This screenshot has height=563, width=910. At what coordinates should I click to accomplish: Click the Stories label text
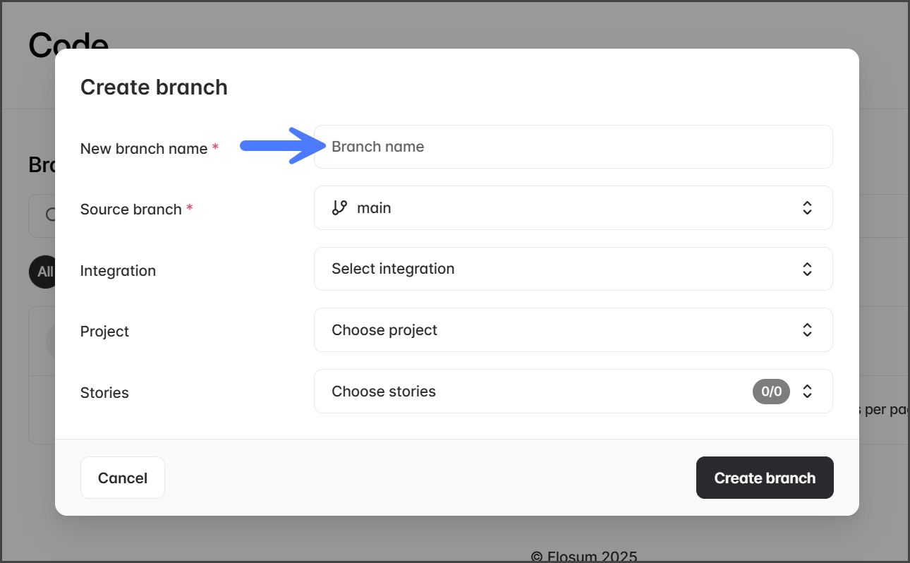(x=104, y=393)
